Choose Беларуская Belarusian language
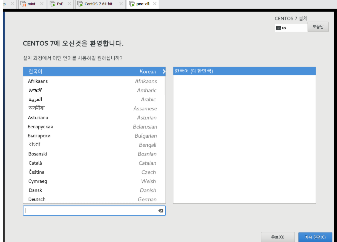337x242 pixels. [94, 127]
